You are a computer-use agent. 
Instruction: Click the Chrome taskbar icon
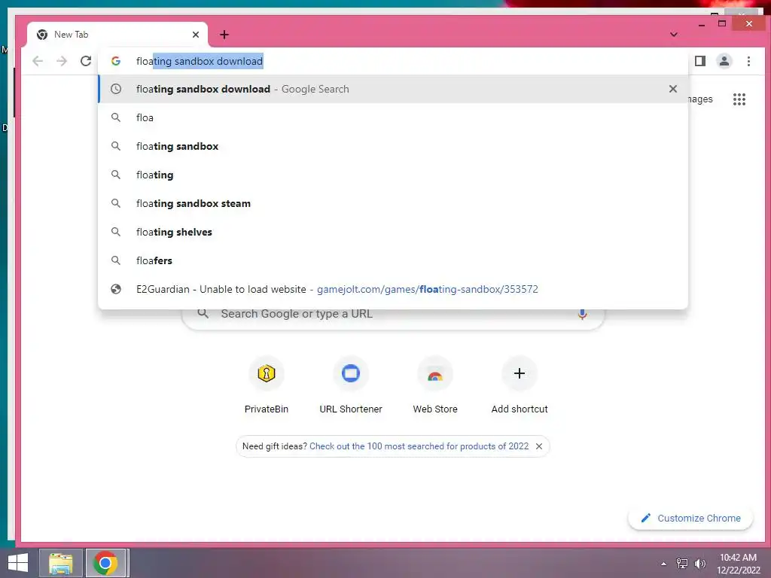[105, 563]
